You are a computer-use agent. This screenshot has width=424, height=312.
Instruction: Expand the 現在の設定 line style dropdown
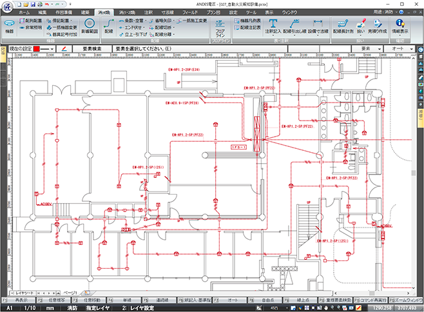(x=52, y=49)
